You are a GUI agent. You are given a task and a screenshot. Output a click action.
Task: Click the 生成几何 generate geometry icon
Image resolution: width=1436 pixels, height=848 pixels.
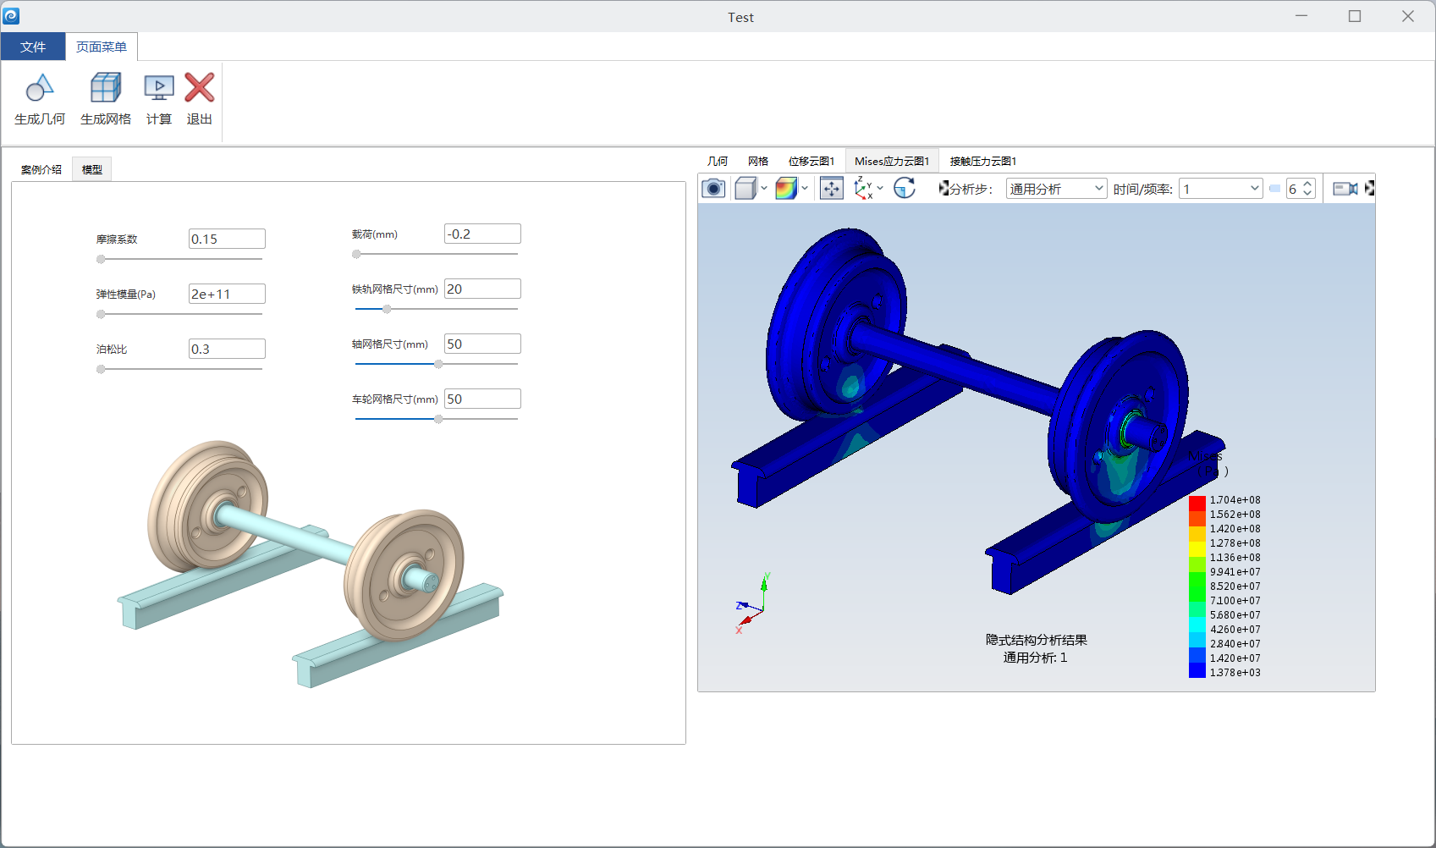pos(40,87)
